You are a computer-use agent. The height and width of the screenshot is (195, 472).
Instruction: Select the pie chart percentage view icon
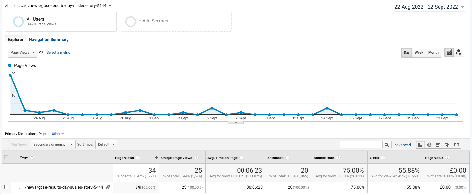click(430, 145)
